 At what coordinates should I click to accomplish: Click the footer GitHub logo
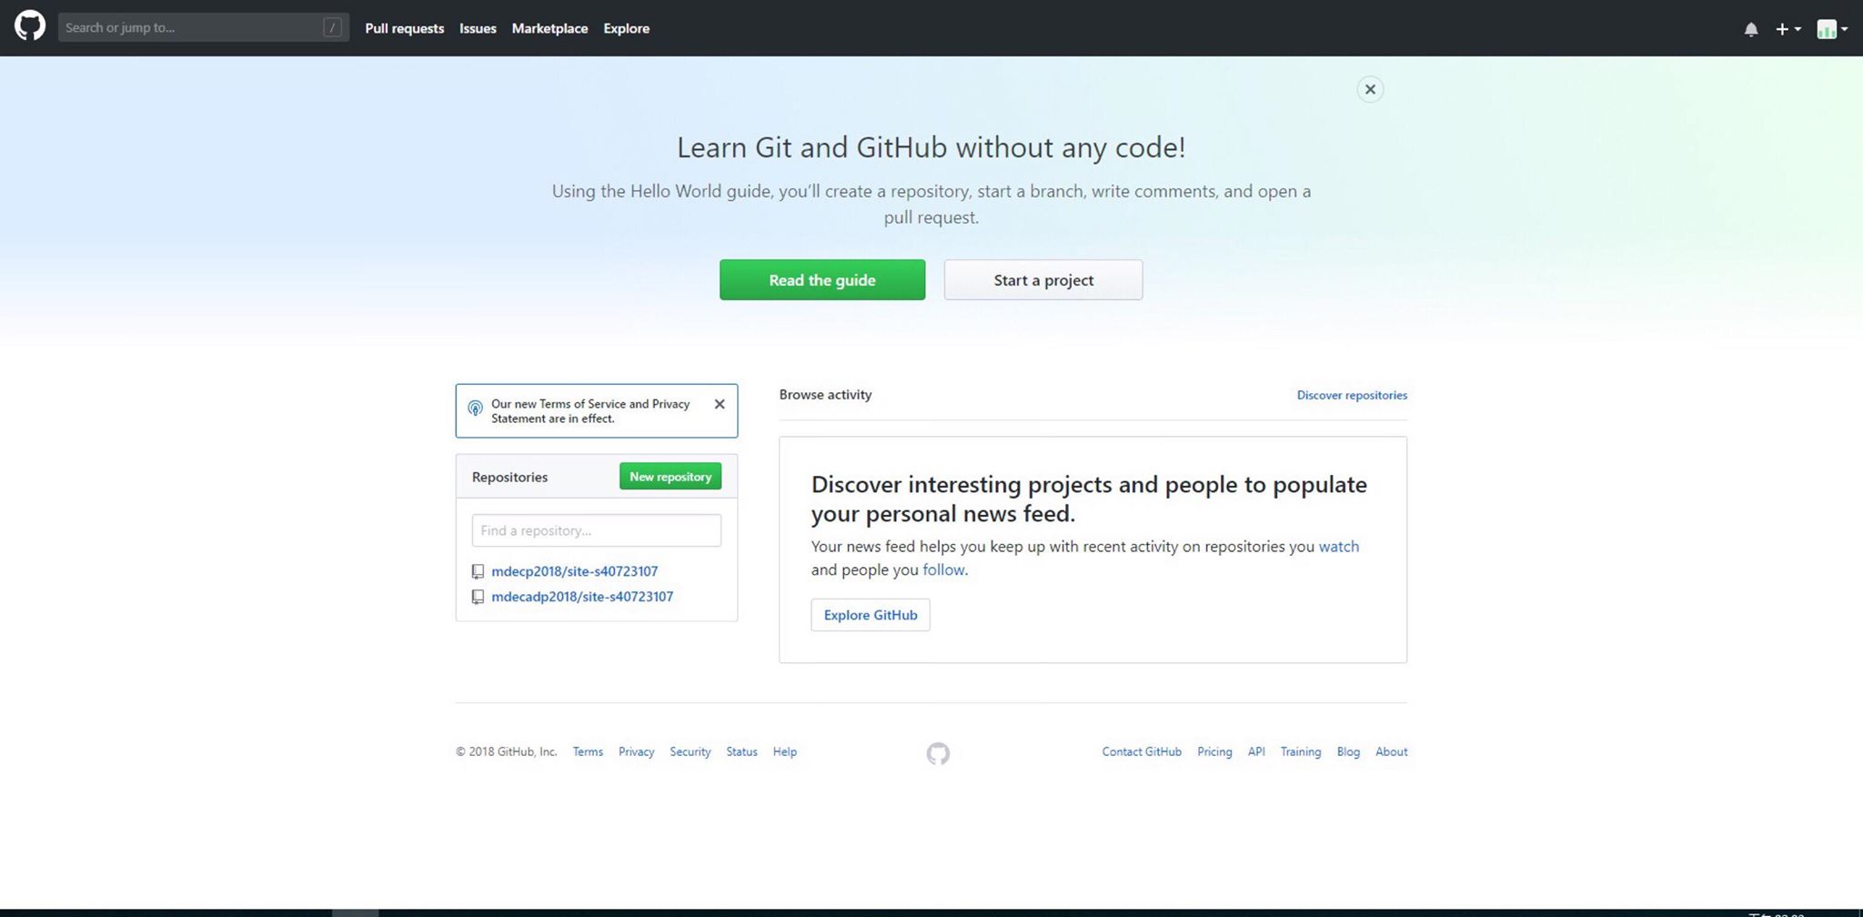point(938,753)
